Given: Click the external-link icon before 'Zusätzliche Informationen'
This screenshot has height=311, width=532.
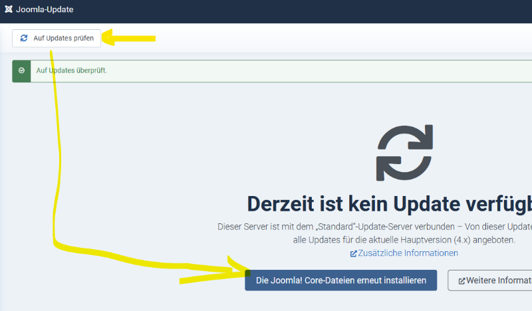Looking at the screenshot, I should click(x=353, y=254).
